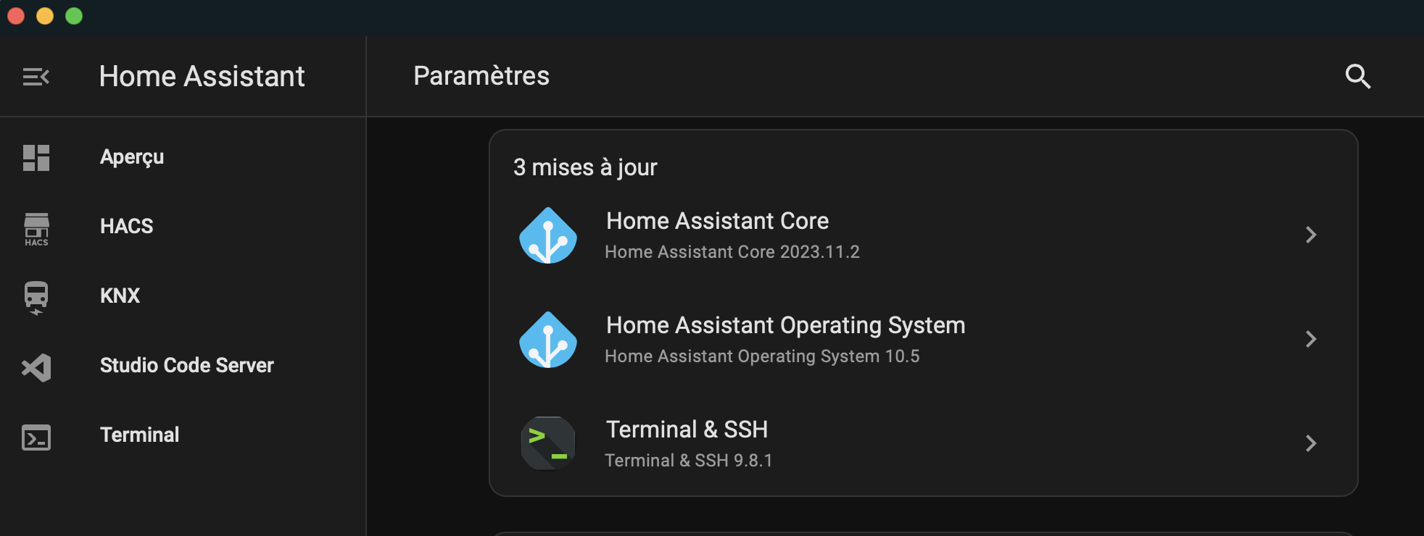Click the KNX train icon
This screenshot has width=1424, height=536.
(x=36, y=298)
